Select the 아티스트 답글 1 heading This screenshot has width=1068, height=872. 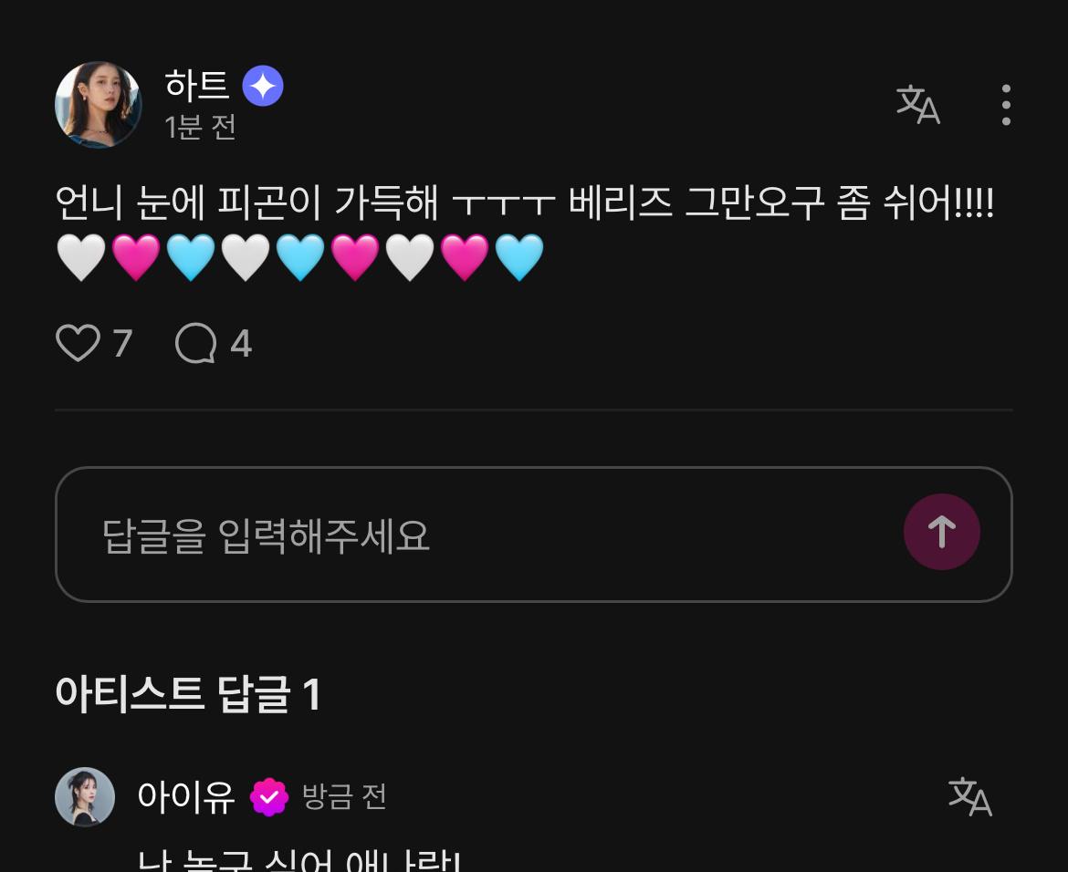tap(188, 695)
